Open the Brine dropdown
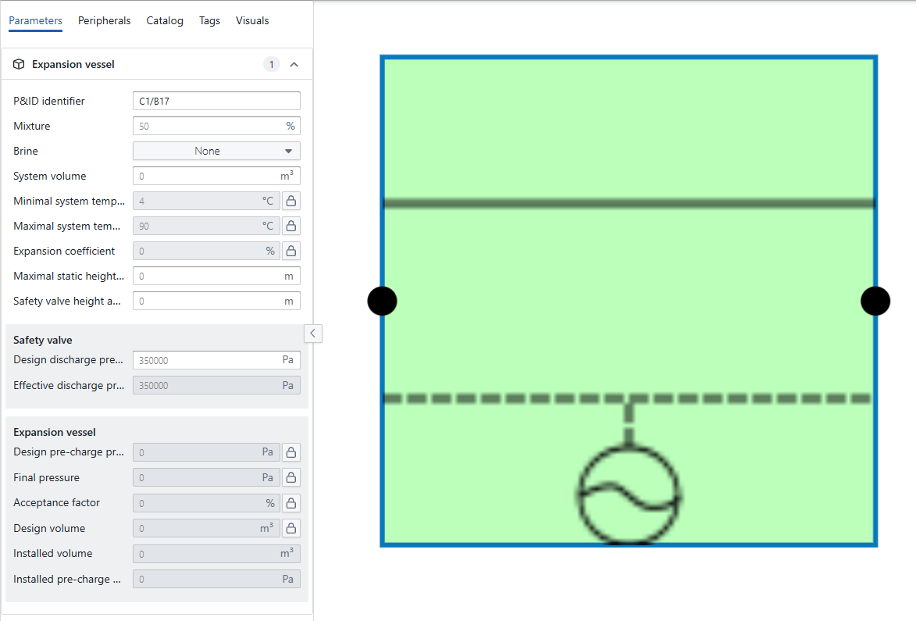Screen dimensions: 916x621 click(216, 151)
